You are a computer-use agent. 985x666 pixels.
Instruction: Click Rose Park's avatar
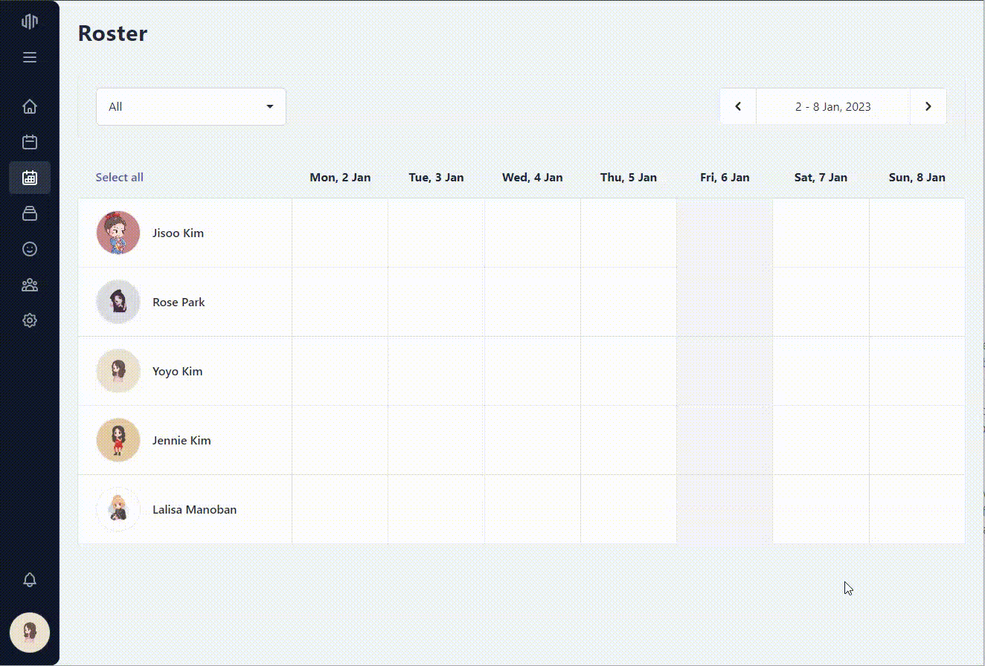point(118,302)
